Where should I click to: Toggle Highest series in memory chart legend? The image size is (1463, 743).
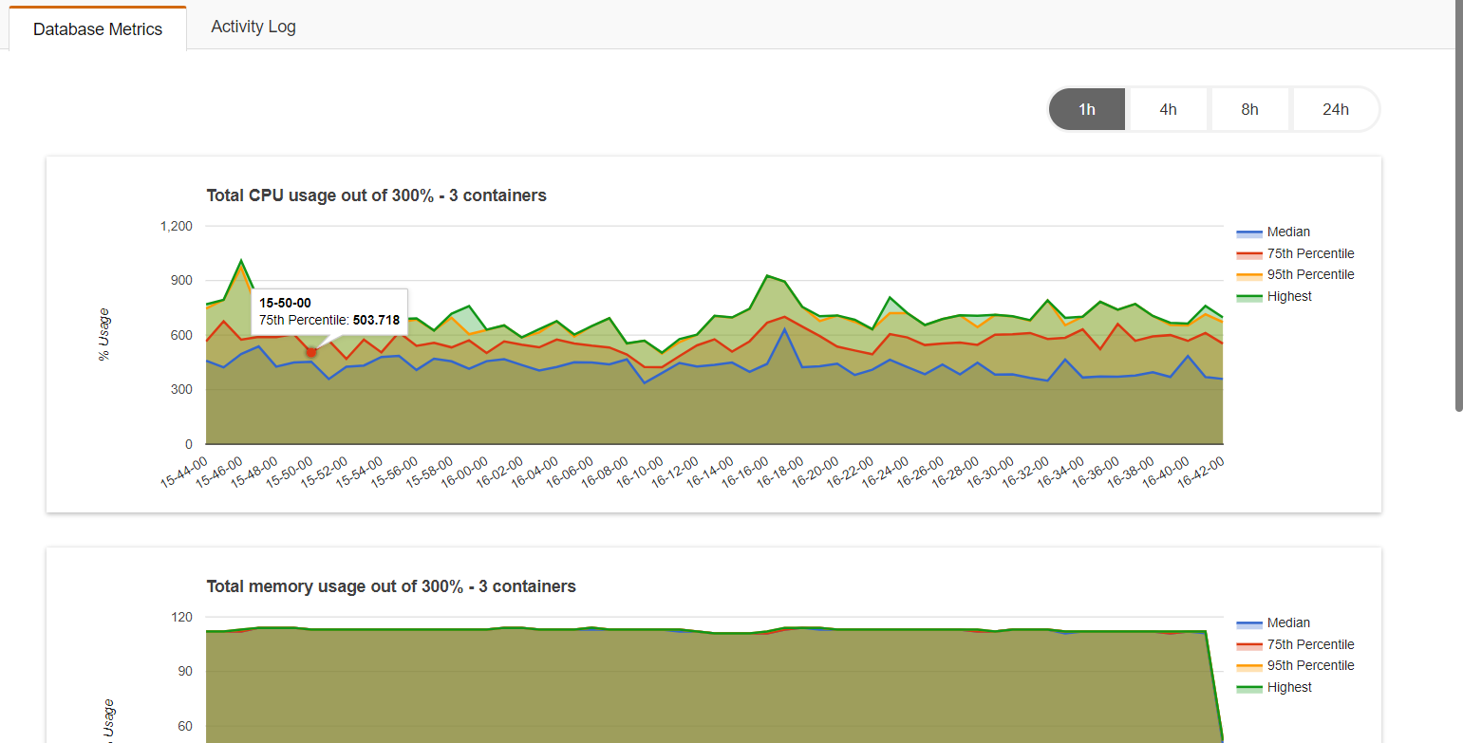(1274, 687)
